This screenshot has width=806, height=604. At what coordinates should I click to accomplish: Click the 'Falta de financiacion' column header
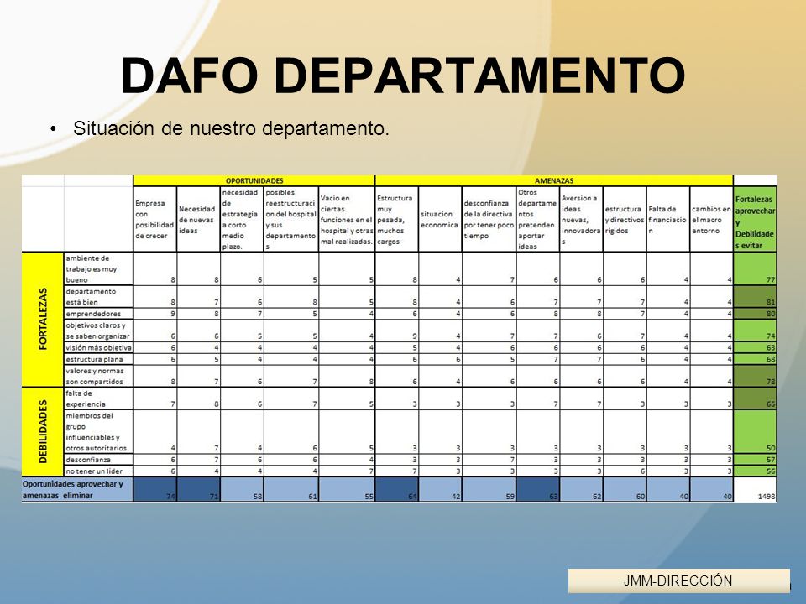pyautogui.click(x=667, y=219)
